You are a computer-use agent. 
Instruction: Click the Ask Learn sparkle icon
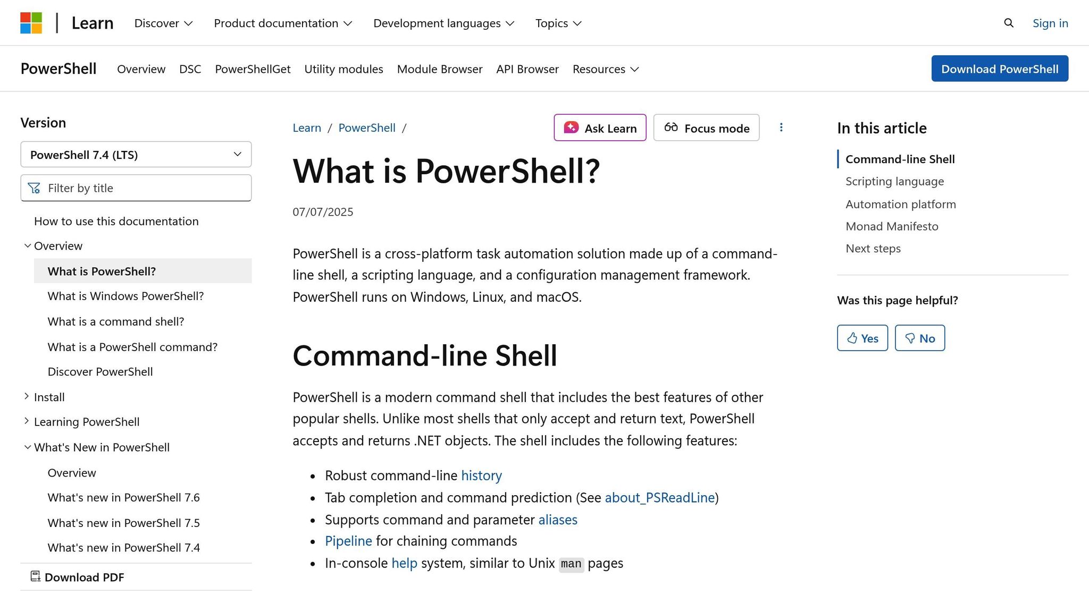[570, 127]
